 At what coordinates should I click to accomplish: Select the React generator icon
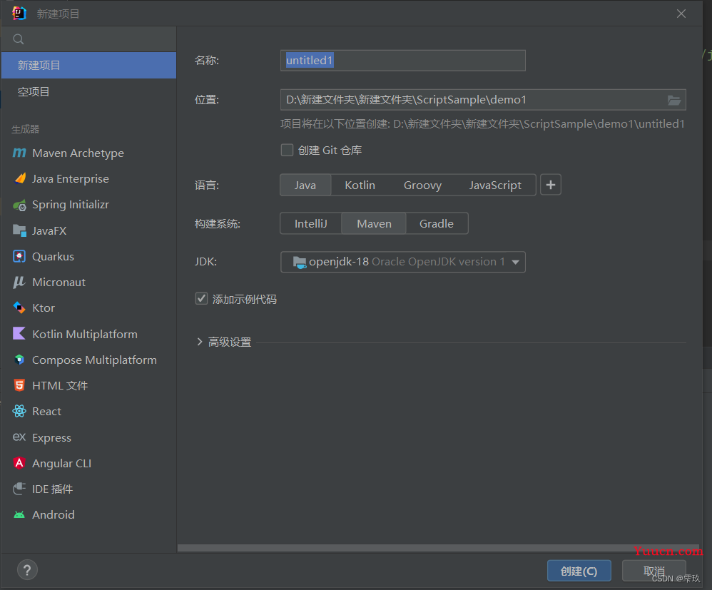[19, 412]
